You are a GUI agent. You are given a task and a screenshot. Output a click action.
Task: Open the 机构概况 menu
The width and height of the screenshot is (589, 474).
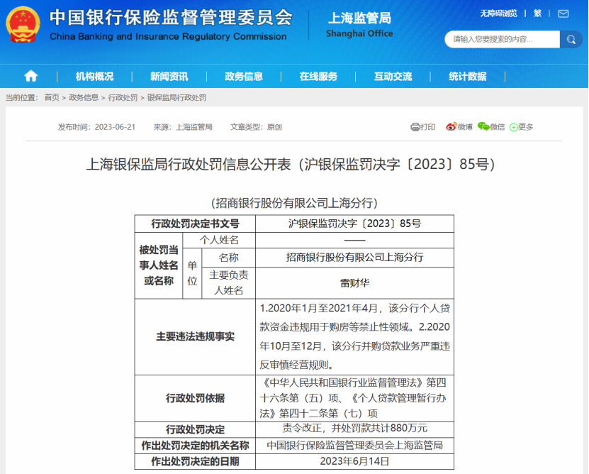click(94, 77)
